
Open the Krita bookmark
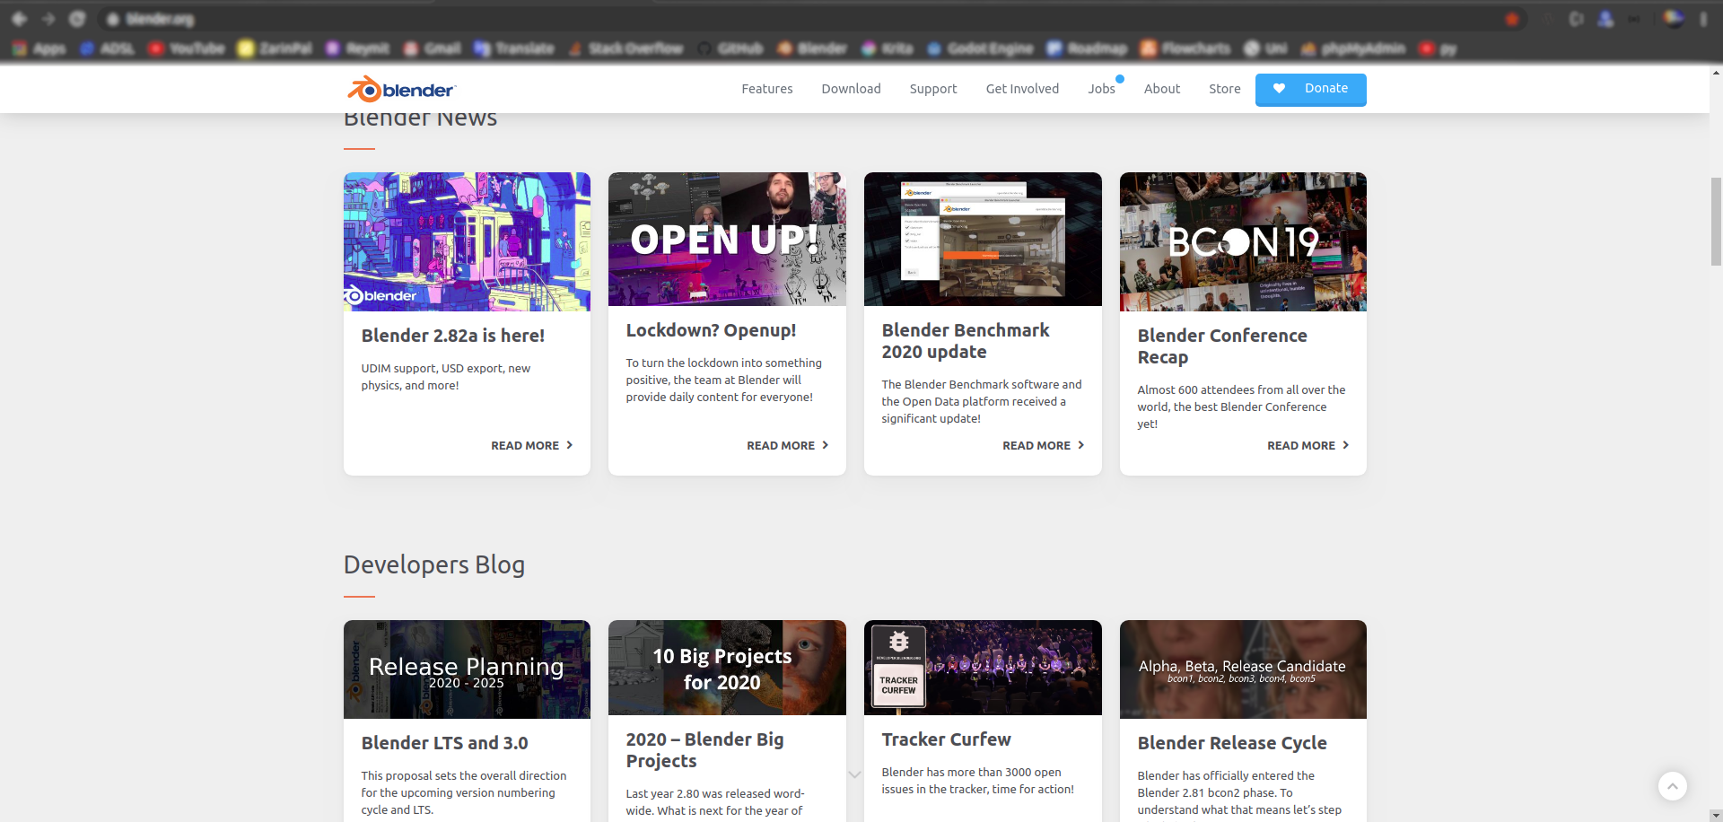tap(888, 48)
